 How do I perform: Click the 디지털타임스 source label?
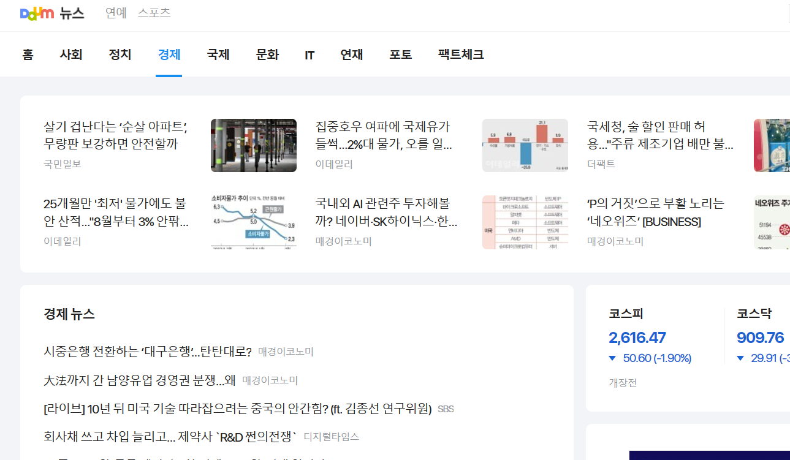(x=332, y=437)
